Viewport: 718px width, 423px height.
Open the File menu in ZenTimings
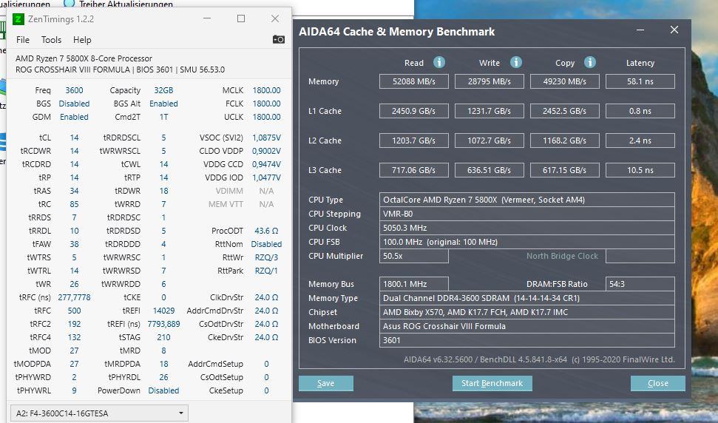click(x=23, y=40)
